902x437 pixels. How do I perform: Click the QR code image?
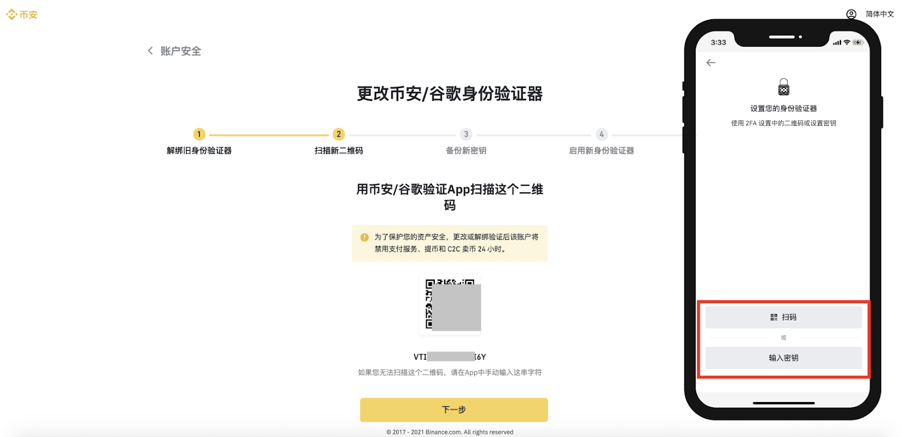tap(450, 304)
